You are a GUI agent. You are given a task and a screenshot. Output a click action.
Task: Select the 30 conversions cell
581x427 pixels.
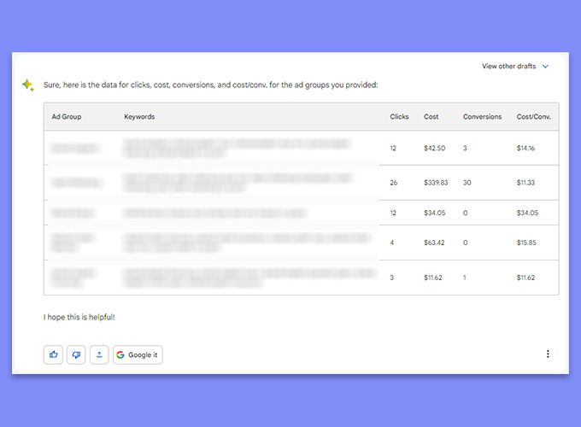[467, 183]
